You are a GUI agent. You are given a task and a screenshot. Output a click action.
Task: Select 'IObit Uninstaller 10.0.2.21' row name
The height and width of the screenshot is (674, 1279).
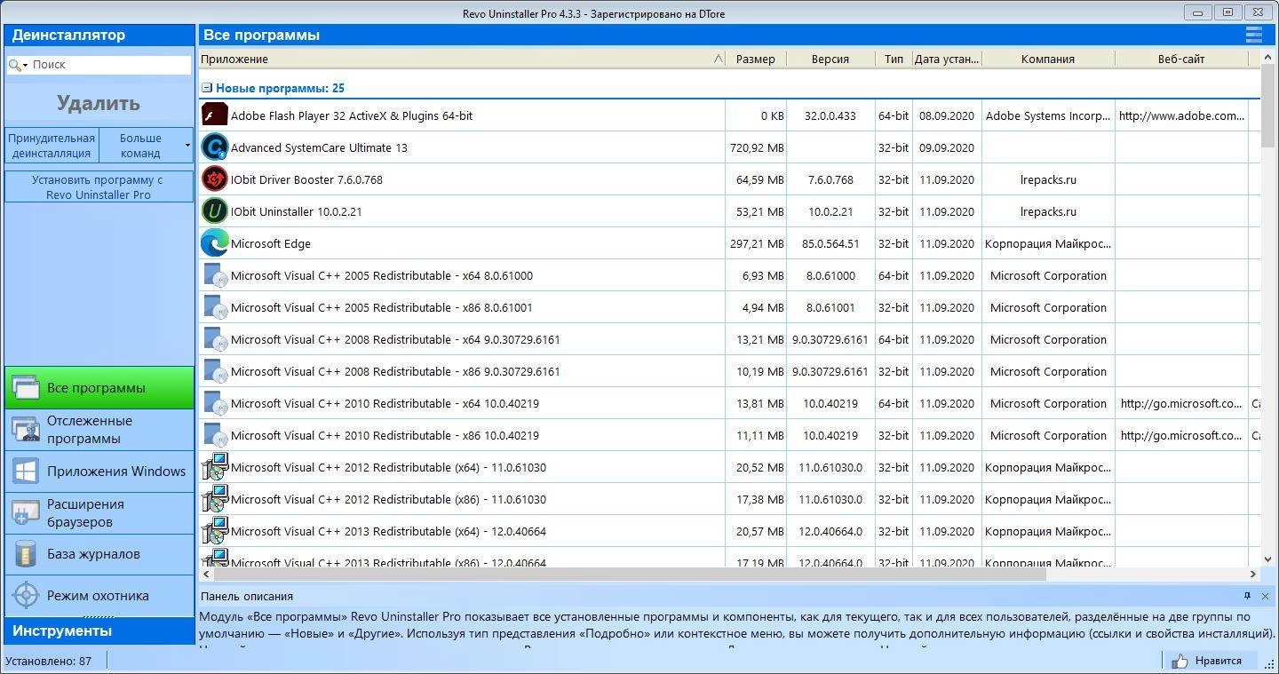pos(296,211)
